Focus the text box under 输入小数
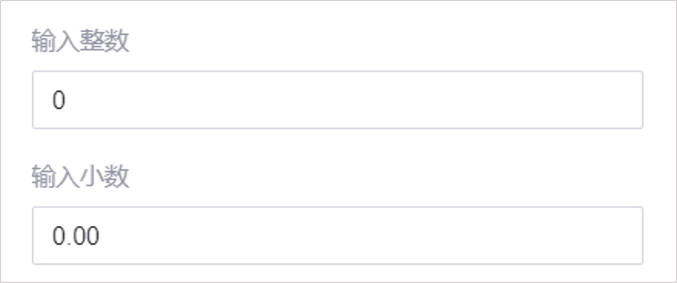Viewport: 677px width, 283px height. click(x=337, y=236)
